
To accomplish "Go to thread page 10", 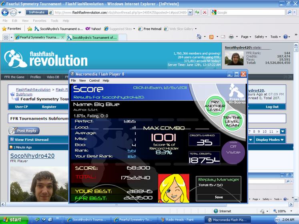I will pos(265,132).
